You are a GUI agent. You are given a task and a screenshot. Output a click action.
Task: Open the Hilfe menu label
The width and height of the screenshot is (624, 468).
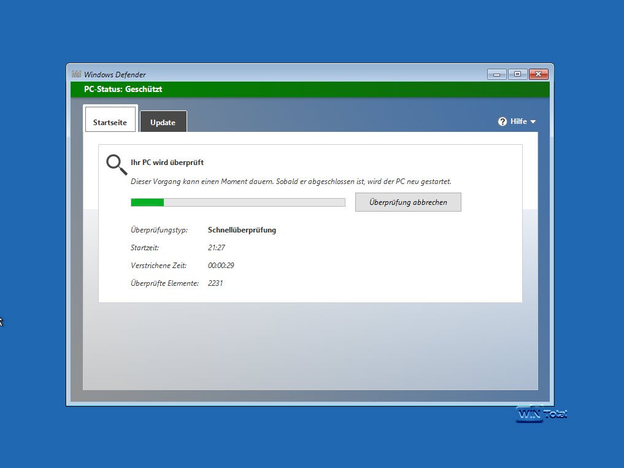coord(518,121)
